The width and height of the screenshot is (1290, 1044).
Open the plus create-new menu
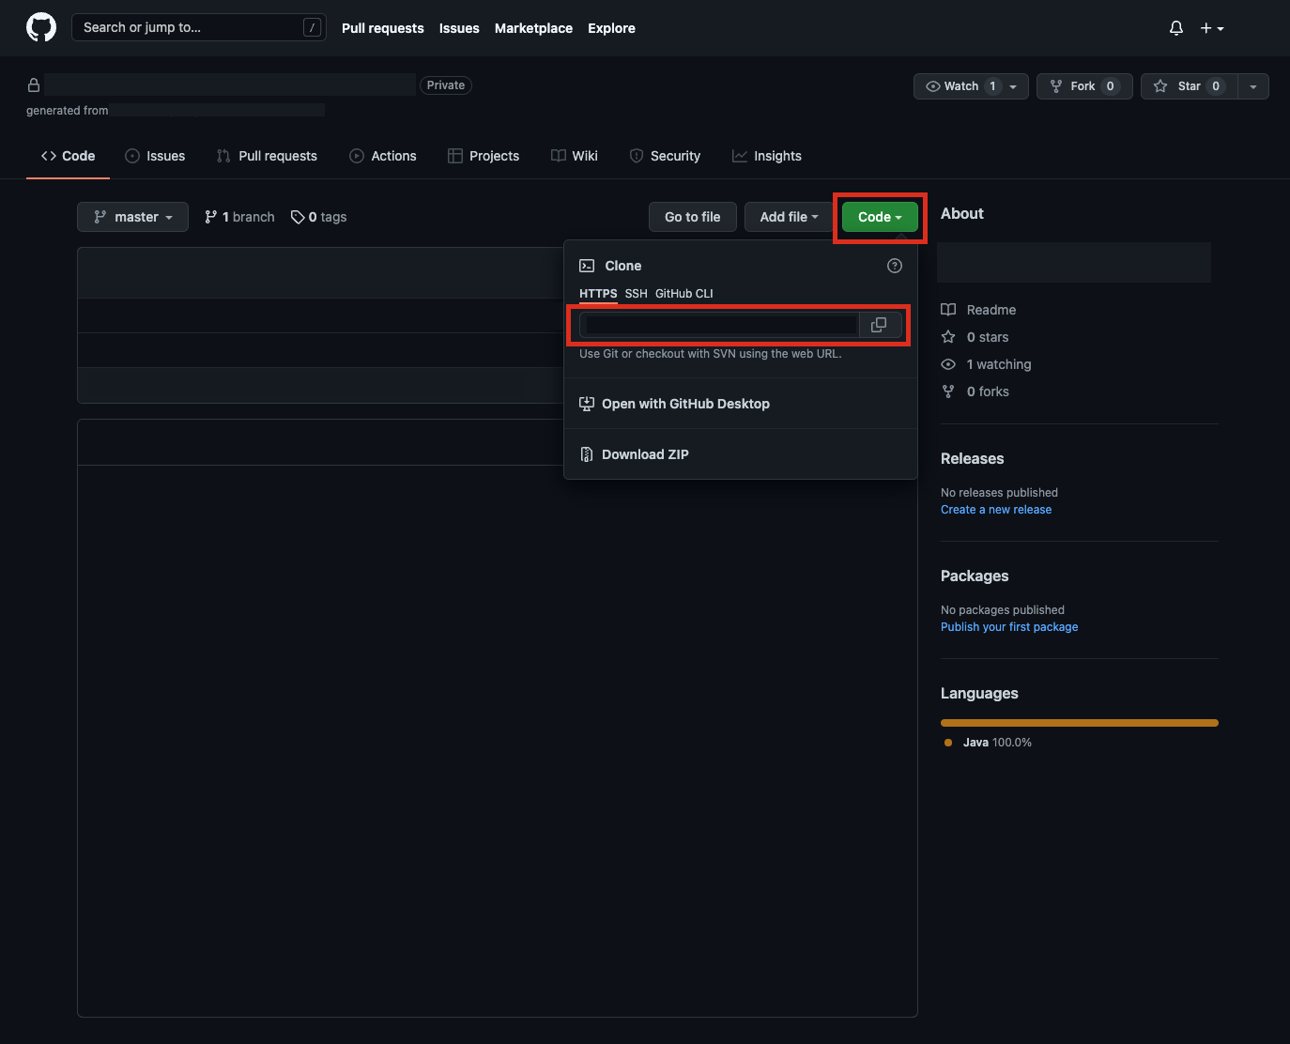click(x=1212, y=28)
